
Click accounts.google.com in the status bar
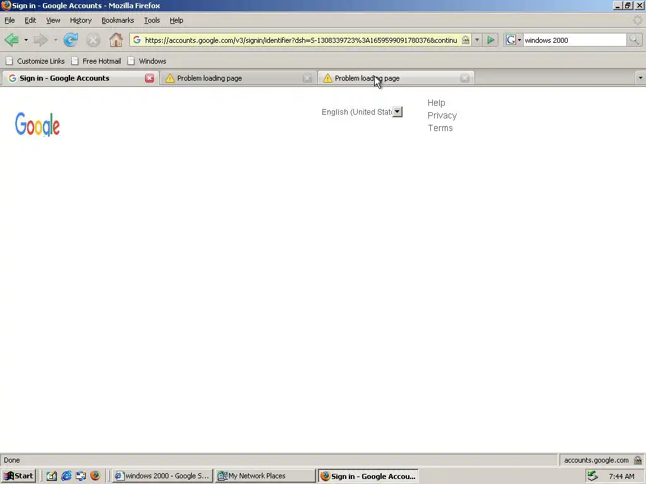pos(596,460)
